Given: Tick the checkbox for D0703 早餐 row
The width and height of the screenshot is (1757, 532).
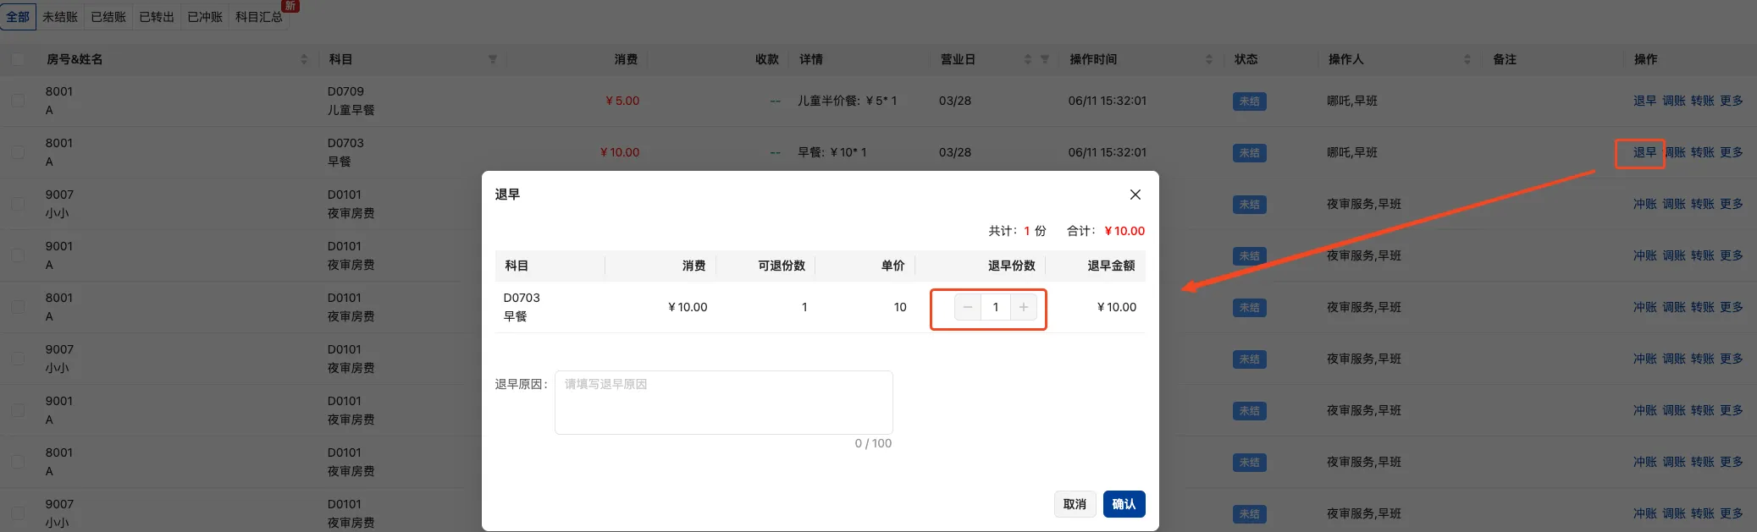Looking at the screenshot, I should click(x=18, y=152).
